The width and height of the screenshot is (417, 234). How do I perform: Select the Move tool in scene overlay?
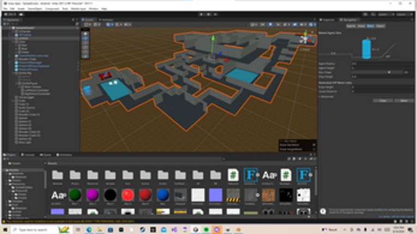tap(85, 39)
